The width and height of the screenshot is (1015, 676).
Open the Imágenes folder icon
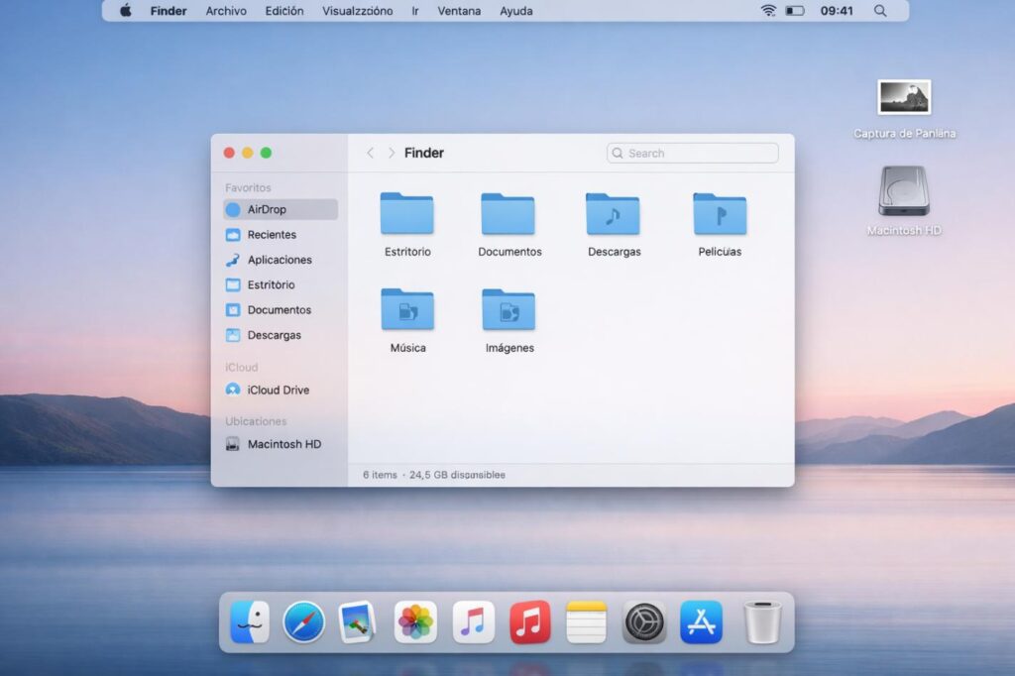point(508,309)
